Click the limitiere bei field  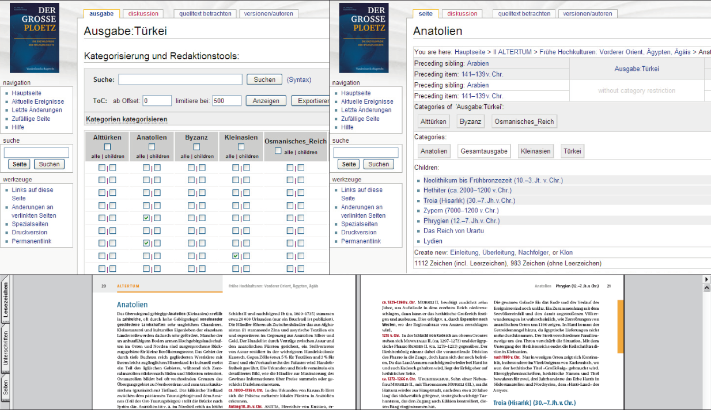click(x=226, y=101)
